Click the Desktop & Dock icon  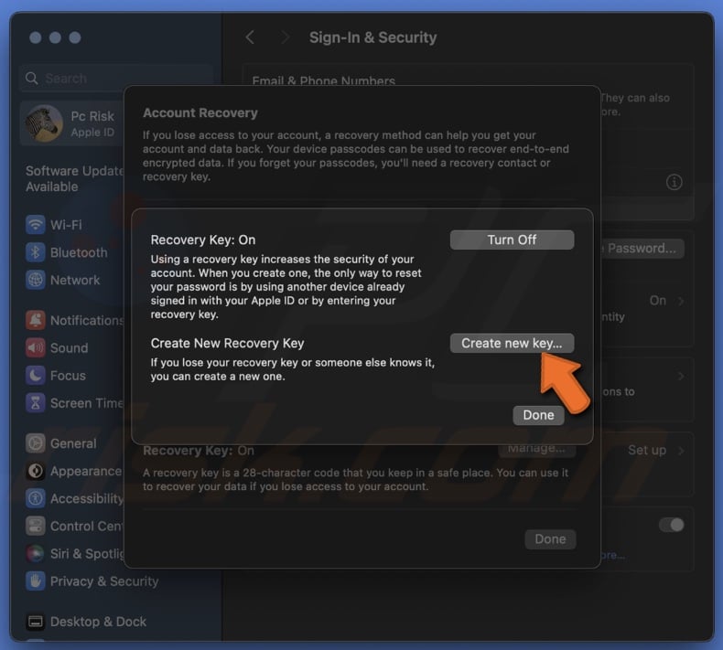(x=35, y=622)
